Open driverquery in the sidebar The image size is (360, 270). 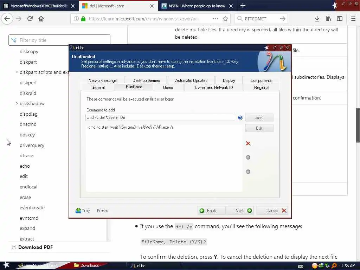point(32,145)
